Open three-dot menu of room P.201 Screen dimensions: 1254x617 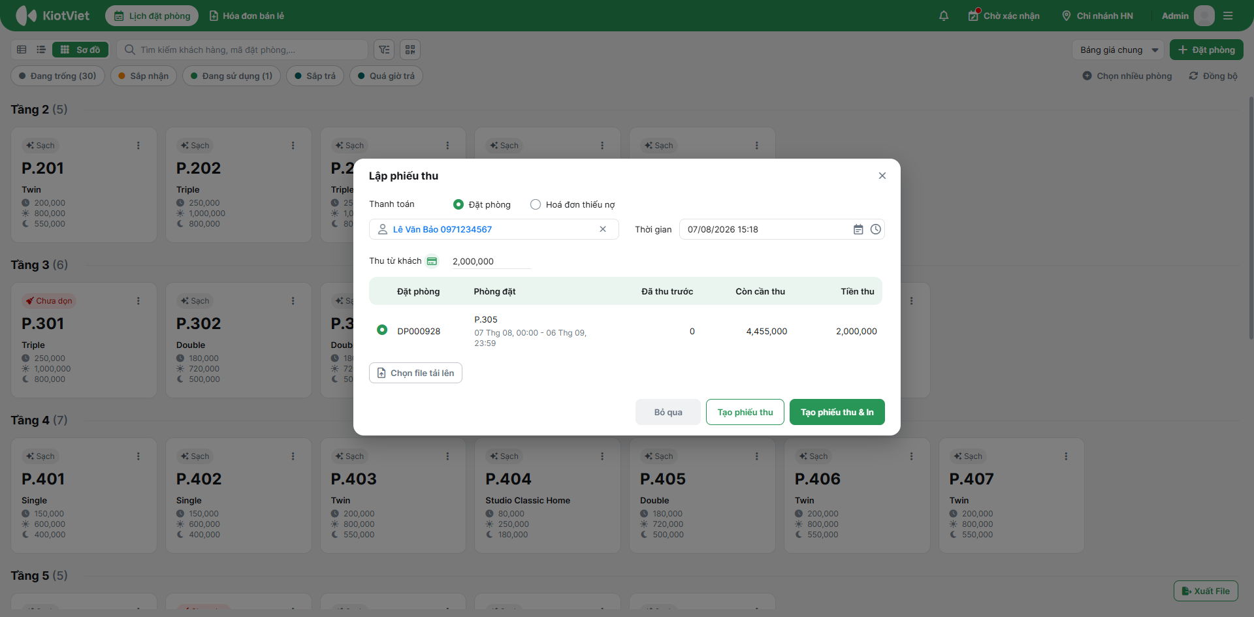[x=138, y=146]
